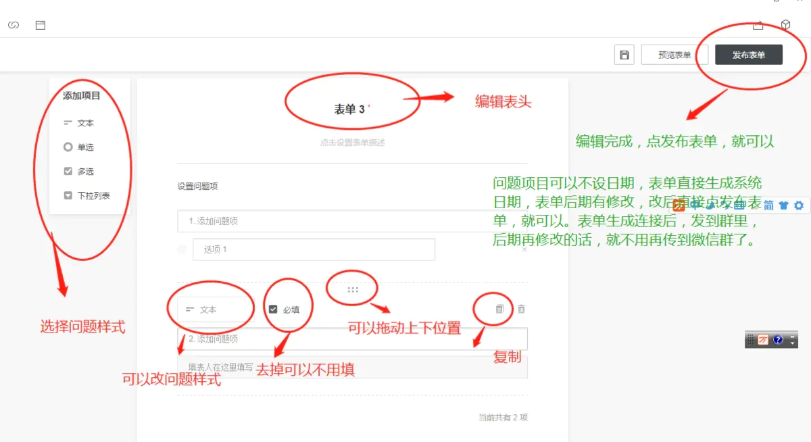811x442 pixels.
Task: Click the form window icon beside the link icon
Action: pyautogui.click(x=41, y=24)
